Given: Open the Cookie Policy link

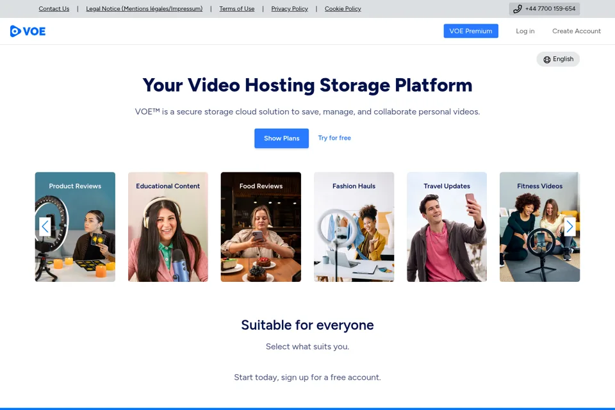Looking at the screenshot, I should pos(343,8).
